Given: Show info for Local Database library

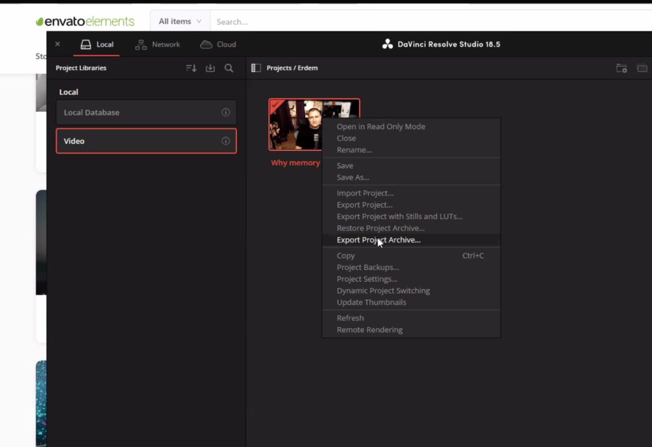Looking at the screenshot, I should tap(226, 112).
